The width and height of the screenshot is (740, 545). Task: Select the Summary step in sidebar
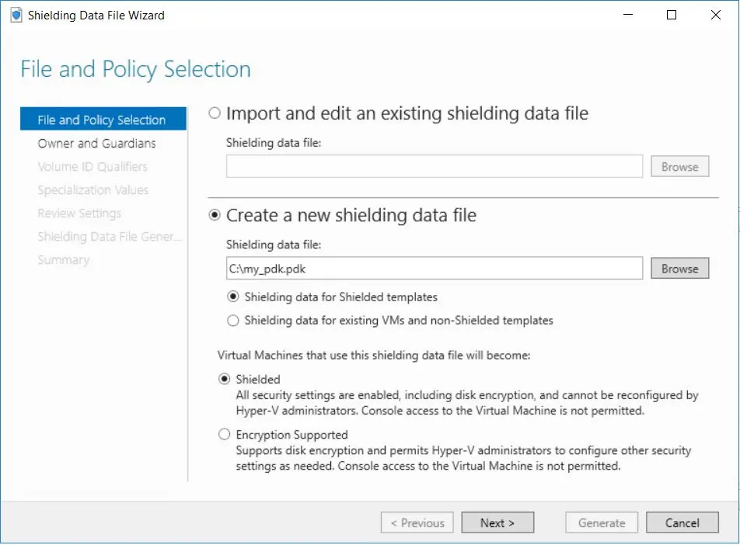pos(63,259)
